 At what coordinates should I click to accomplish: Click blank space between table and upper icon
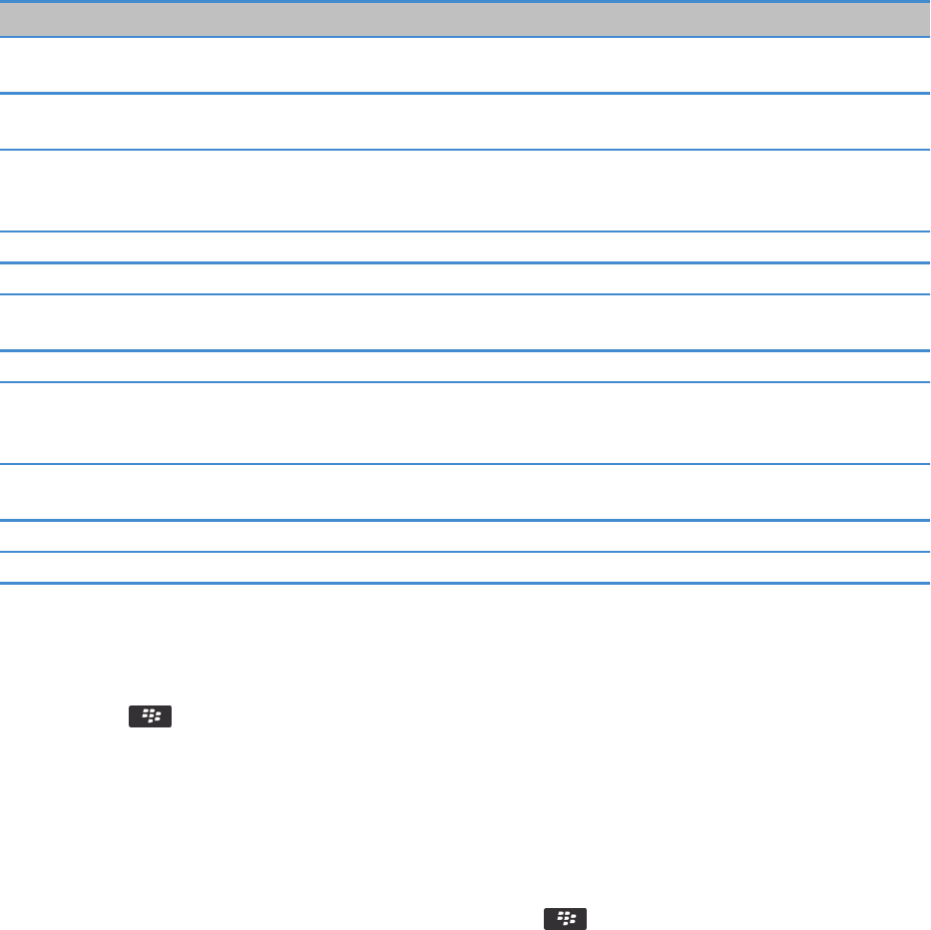pos(465,645)
